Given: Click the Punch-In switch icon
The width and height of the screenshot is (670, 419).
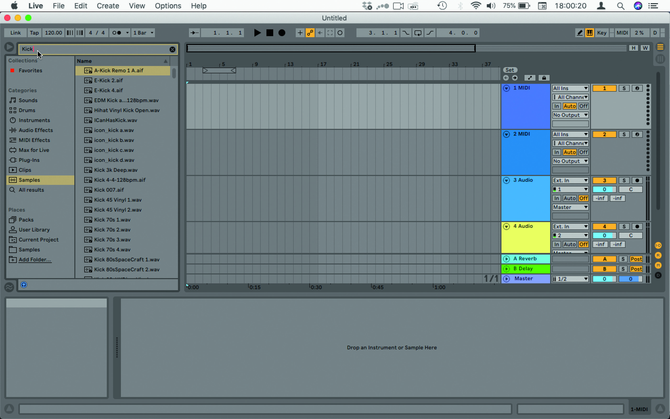Looking at the screenshot, I should pos(406,33).
